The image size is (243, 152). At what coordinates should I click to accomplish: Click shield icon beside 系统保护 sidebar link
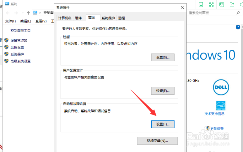tap(6, 54)
